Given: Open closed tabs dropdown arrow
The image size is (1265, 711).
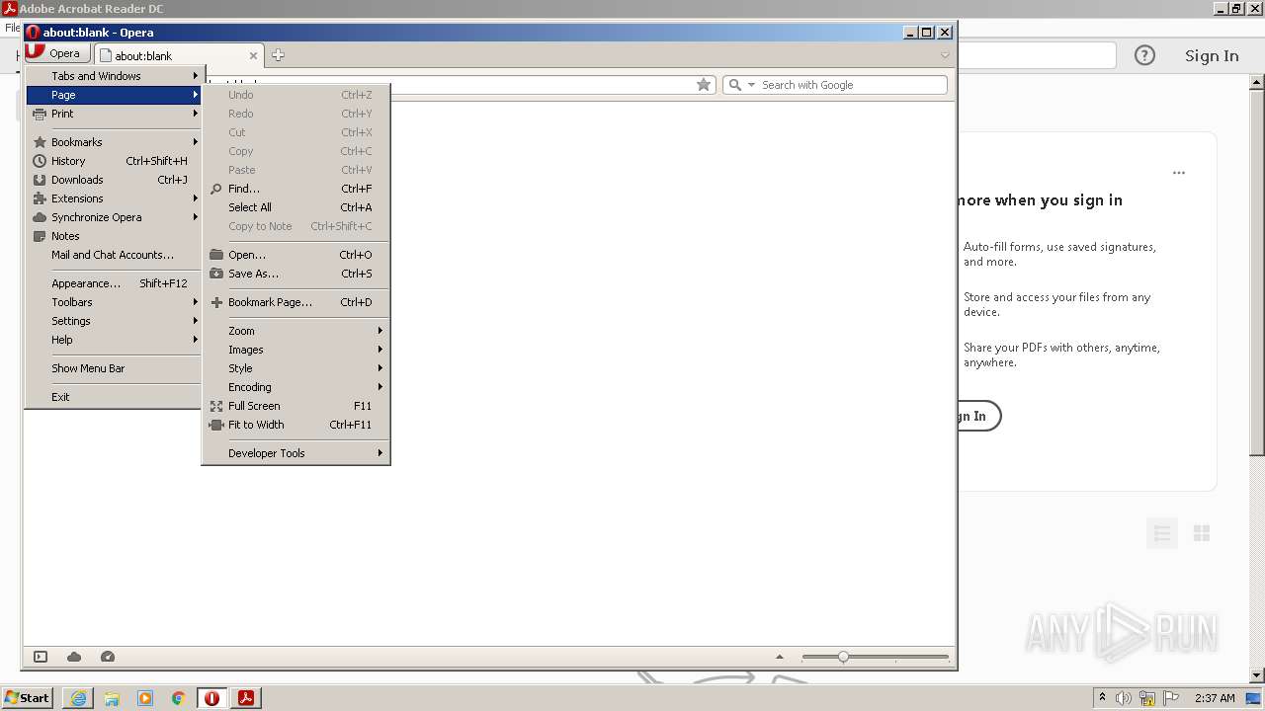Looking at the screenshot, I should pyautogui.click(x=945, y=55).
